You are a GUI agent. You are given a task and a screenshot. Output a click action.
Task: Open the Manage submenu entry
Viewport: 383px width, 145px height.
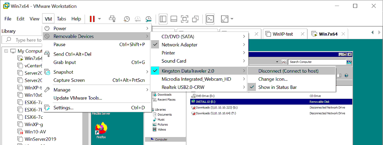coord(97,90)
